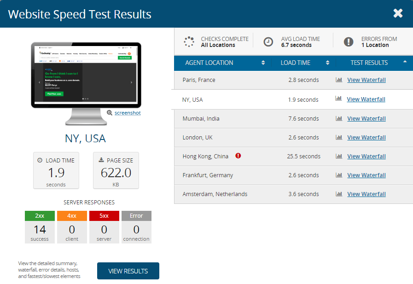413x284 pixels.
Task: Click the monitor screenshot thumbnail
Action: point(86,75)
